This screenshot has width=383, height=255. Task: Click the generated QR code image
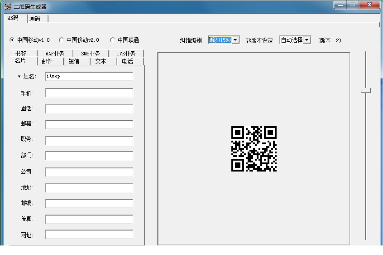coord(254,149)
